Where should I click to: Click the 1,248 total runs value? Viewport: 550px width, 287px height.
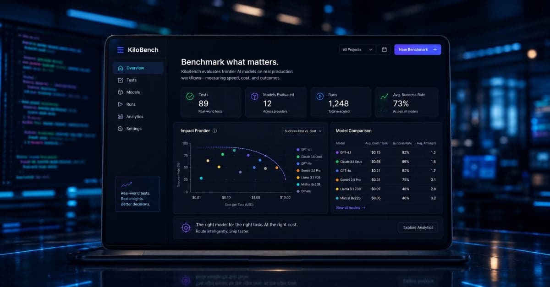[x=338, y=103]
